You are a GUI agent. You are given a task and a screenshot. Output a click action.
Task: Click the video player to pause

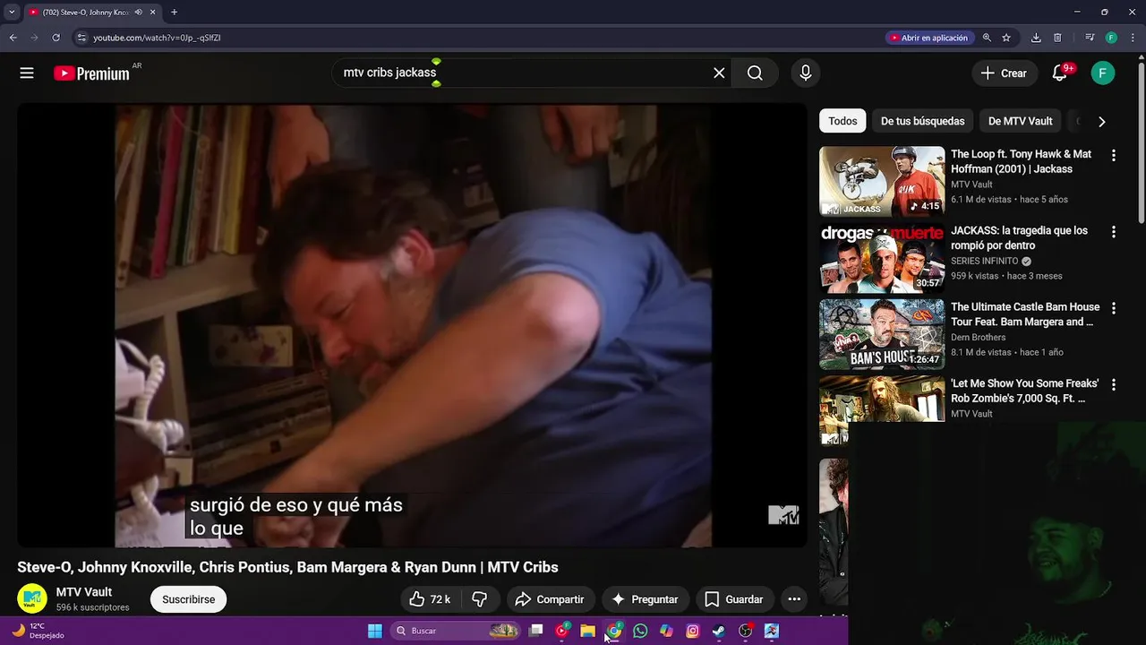[413, 325]
